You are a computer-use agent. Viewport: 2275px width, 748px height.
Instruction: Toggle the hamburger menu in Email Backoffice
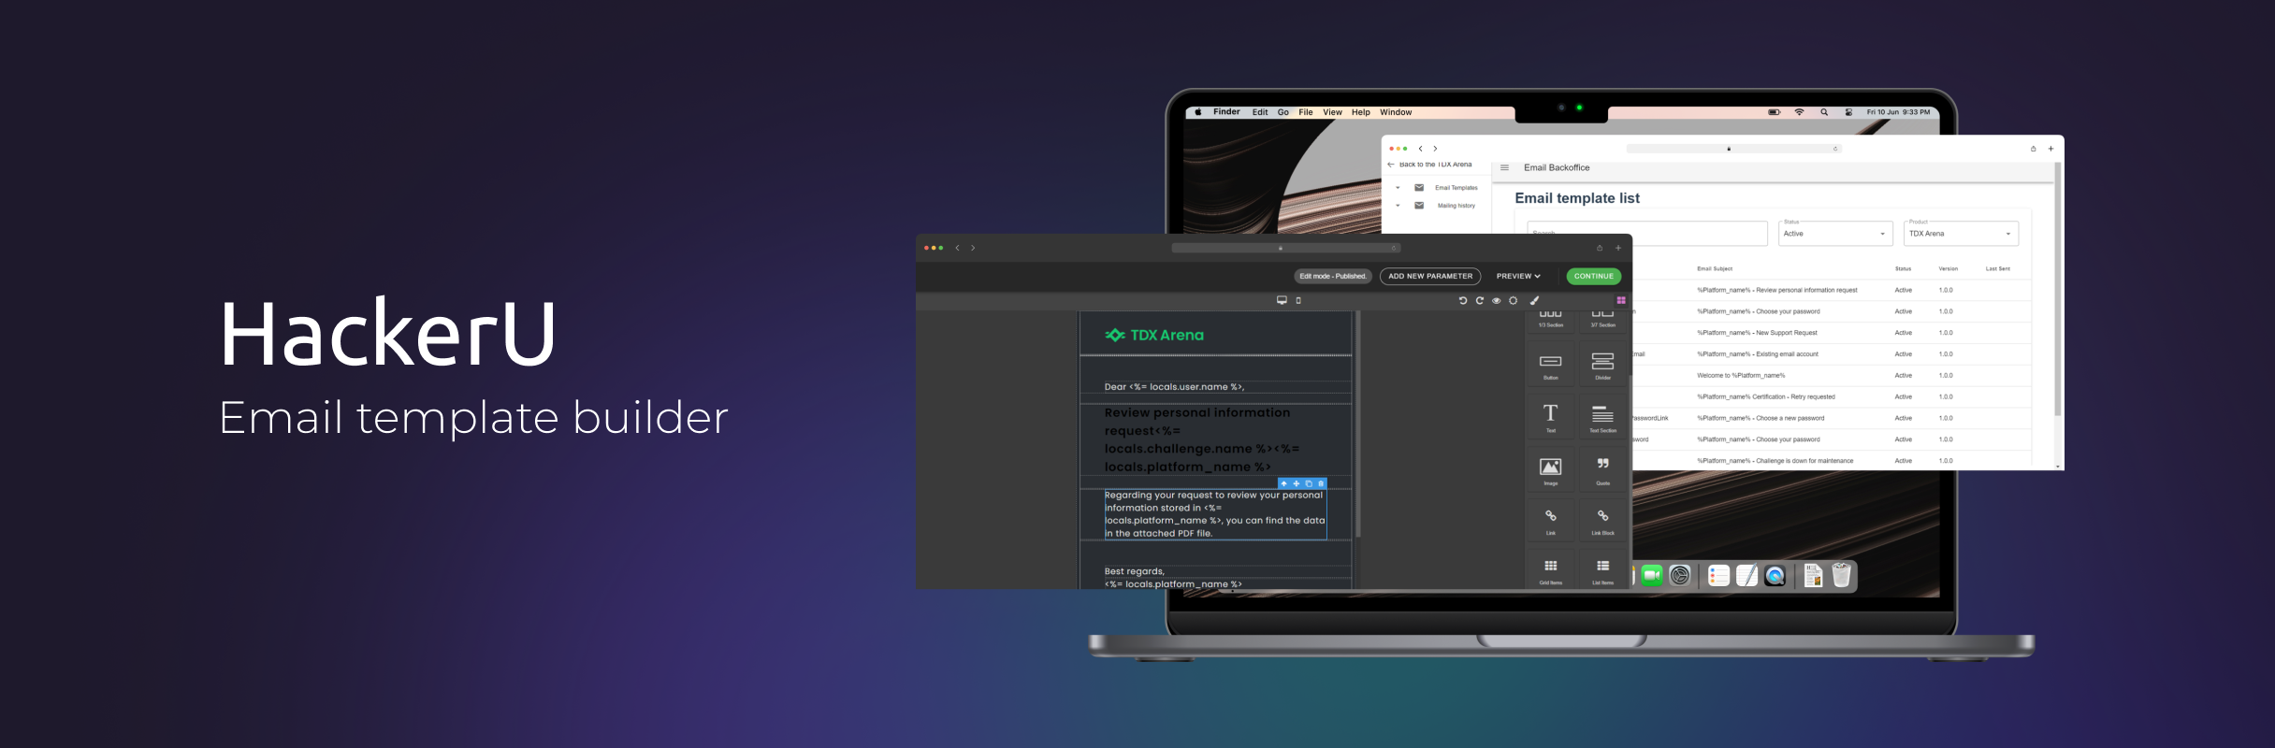[x=1504, y=168]
